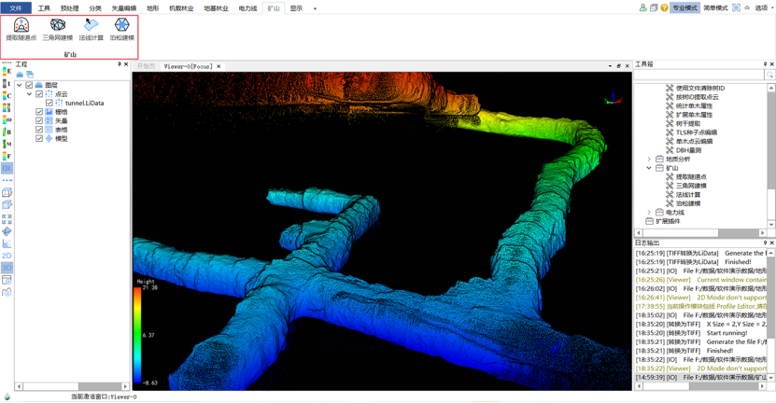The width and height of the screenshot is (776, 403).
Task: Click the project window list icon
Action: pos(30,75)
